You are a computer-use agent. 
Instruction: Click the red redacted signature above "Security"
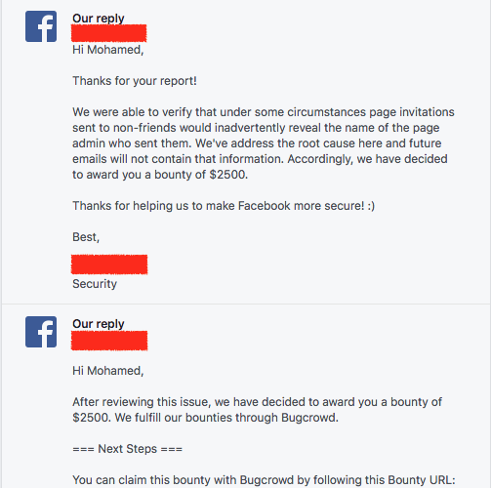click(x=109, y=264)
